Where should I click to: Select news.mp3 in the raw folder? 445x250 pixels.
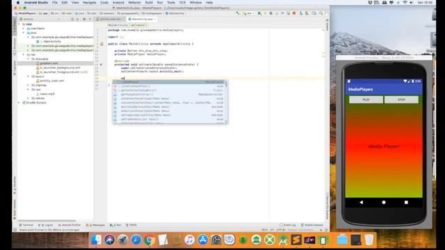47,94
